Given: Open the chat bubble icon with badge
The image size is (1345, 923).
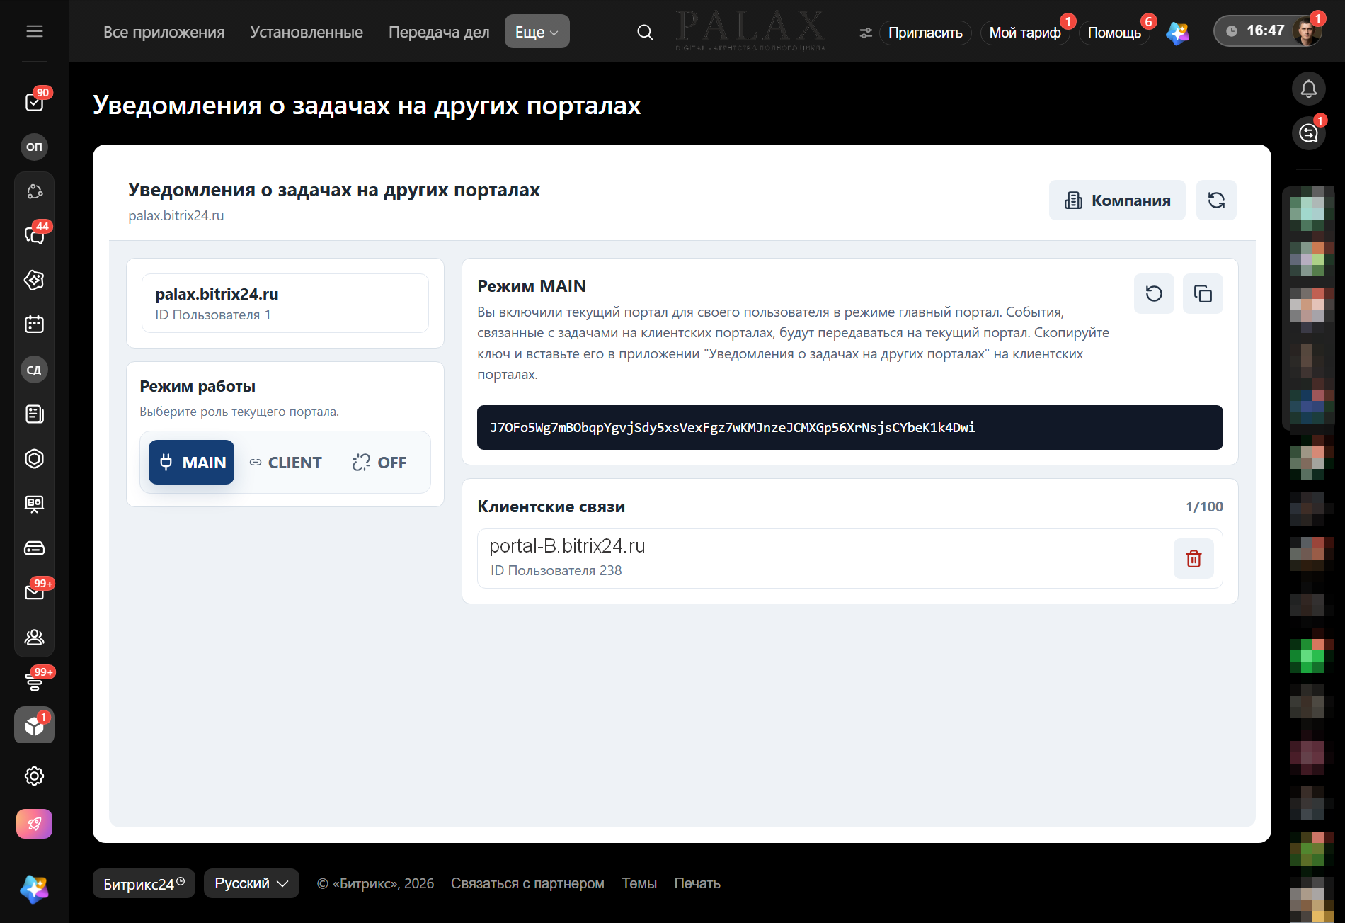Looking at the screenshot, I should coord(1309,132).
